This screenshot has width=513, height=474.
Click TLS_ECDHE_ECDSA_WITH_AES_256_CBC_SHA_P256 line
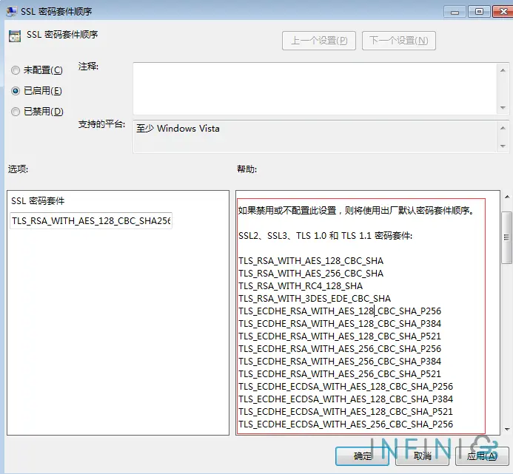(346, 424)
